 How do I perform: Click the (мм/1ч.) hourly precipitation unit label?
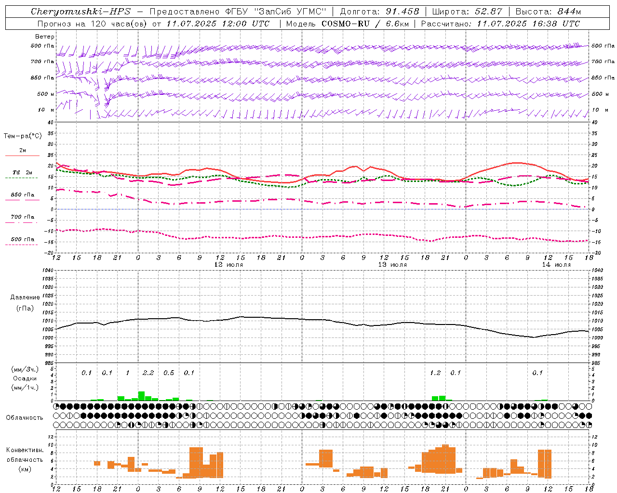pyautogui.click(x=25, y=388)
